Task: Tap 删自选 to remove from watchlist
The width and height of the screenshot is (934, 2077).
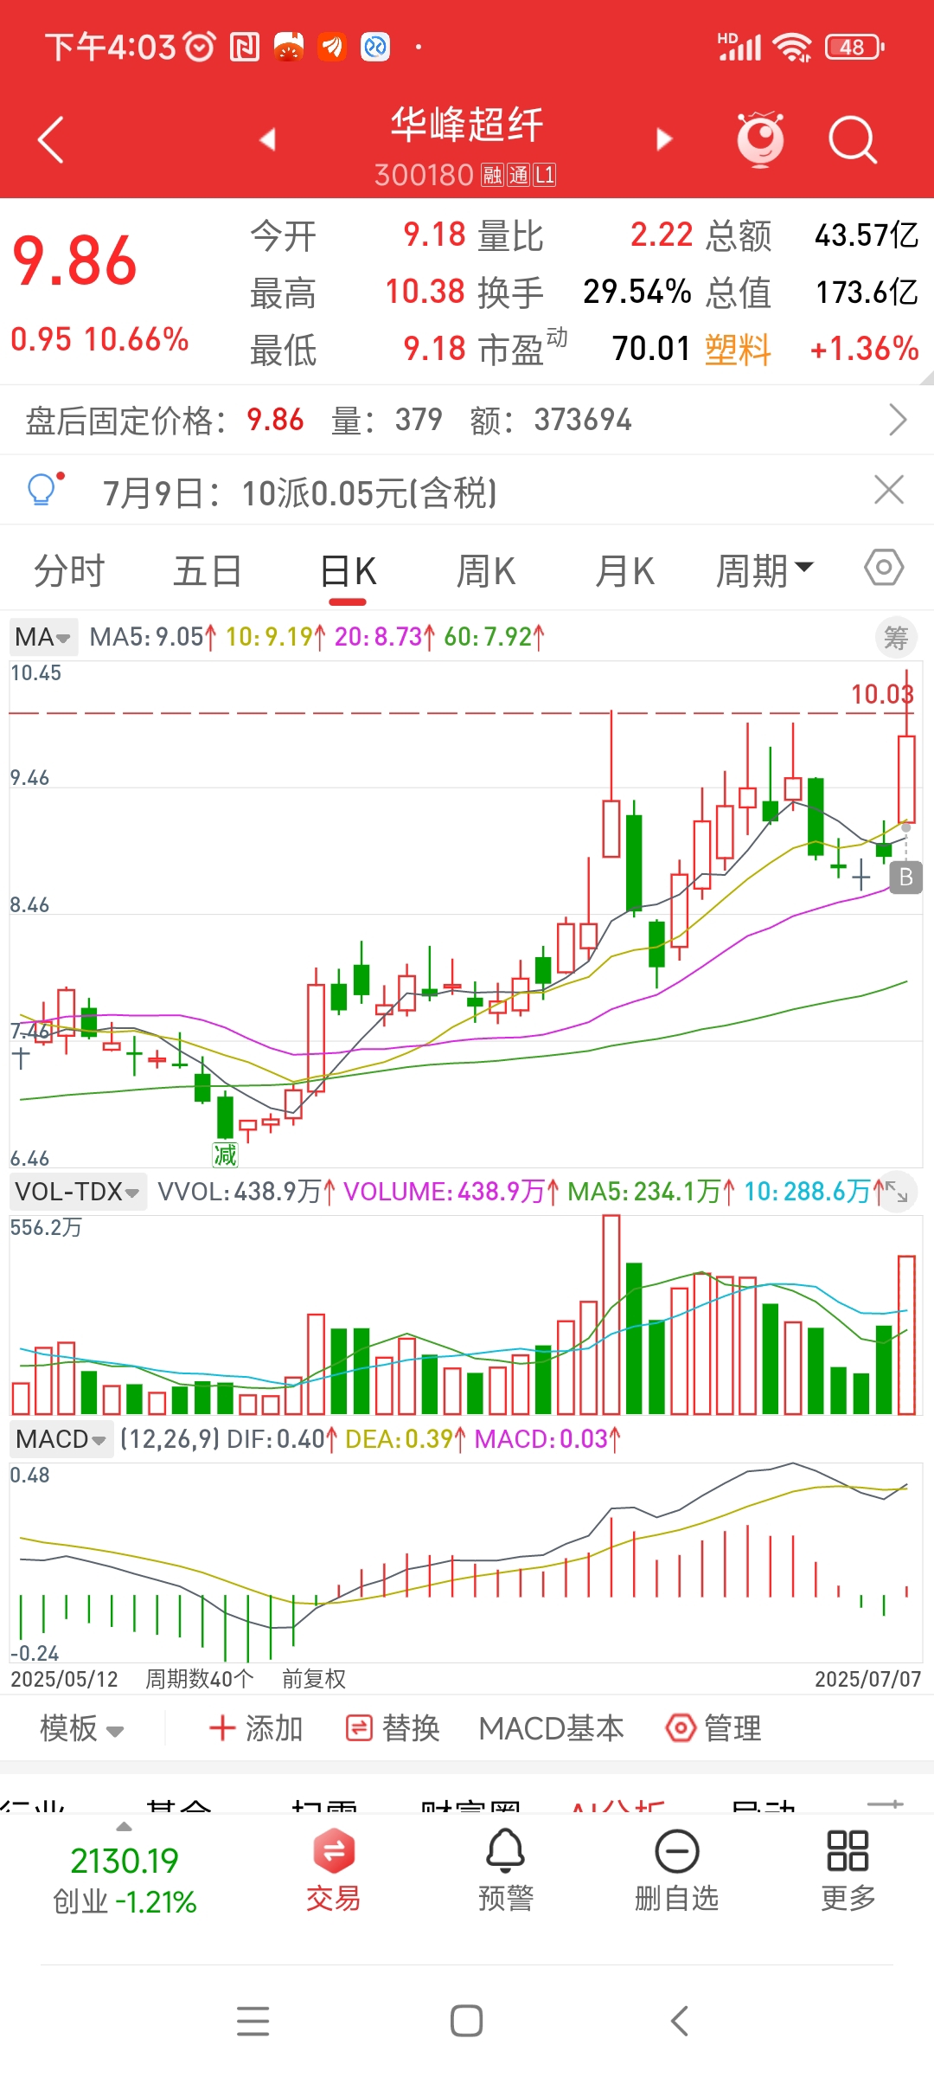Action: (x=677, y=1870)
